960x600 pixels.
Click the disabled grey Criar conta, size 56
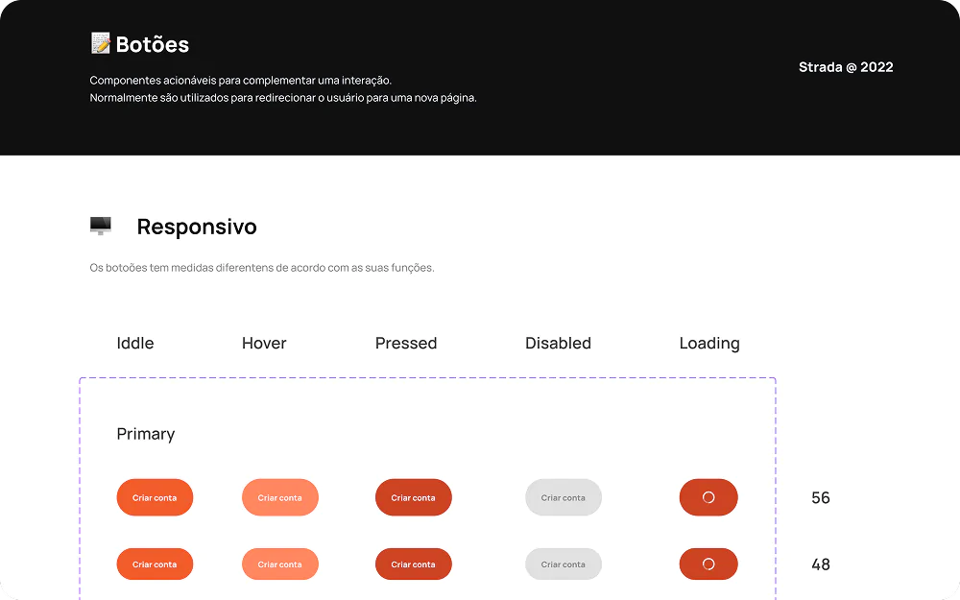564,497
